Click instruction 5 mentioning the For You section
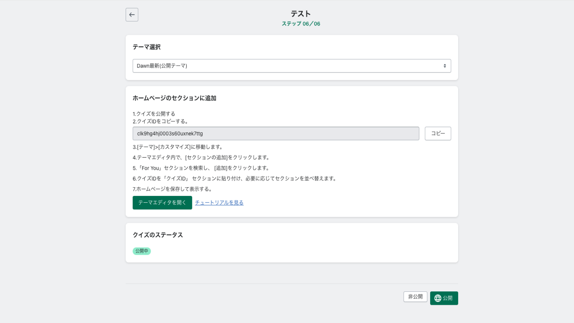This screenshot has width=574, height=323. [201, 168]
